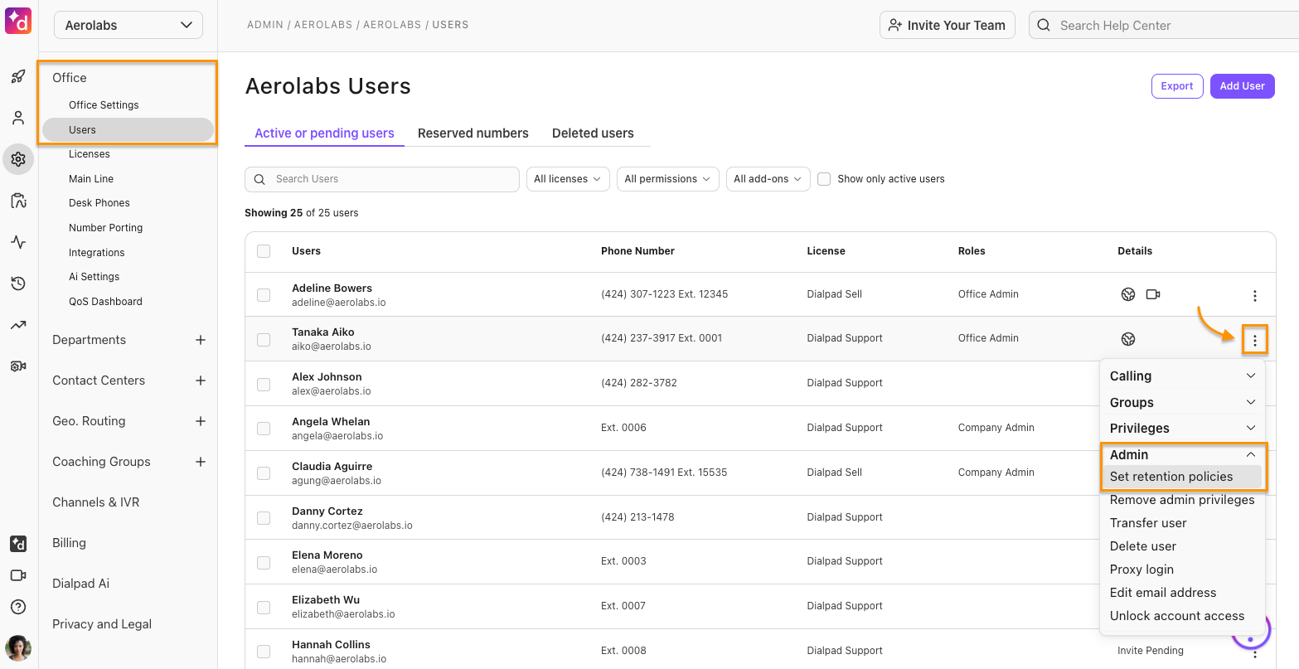Open the trending arrow analytics icon
Screen dimensions: 1299x669
click(x=18, y=325)
